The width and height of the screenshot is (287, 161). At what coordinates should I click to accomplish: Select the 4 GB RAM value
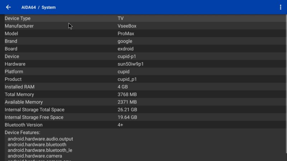point(123,87)
